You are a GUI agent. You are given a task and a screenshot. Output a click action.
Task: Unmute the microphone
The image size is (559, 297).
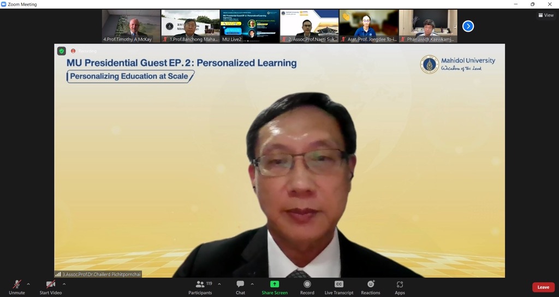tap(17, 287)
